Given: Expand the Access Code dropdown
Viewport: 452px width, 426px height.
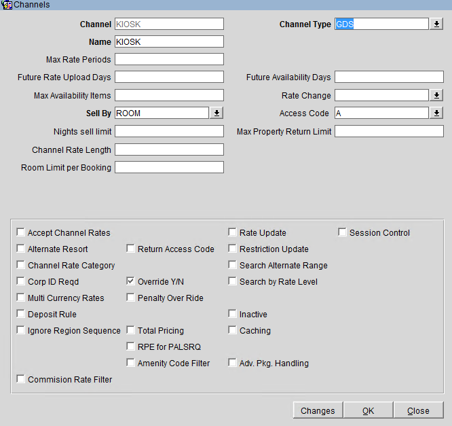Looking at the screenshot, I should (x=436, y=113).
